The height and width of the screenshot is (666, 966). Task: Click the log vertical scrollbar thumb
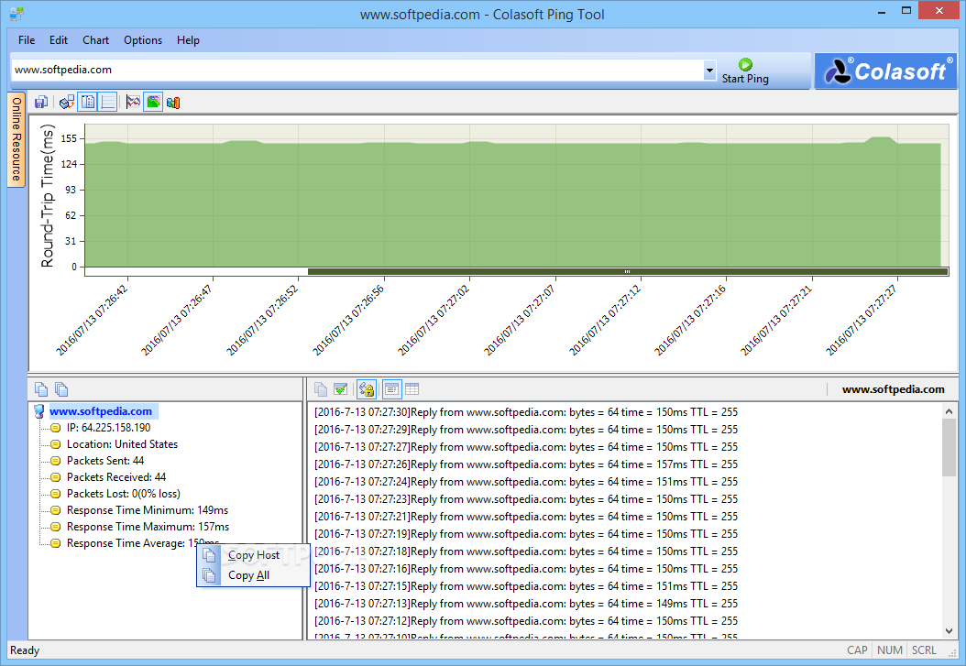[x=949, y=447]
